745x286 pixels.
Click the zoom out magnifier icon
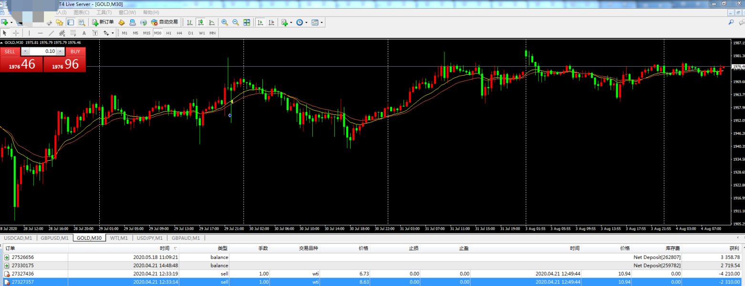tap(235, 22)
